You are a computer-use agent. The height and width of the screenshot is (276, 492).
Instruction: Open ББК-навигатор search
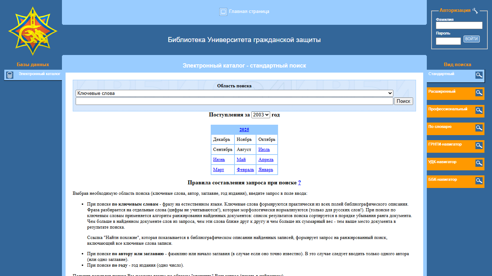click(x=442, y=180)
